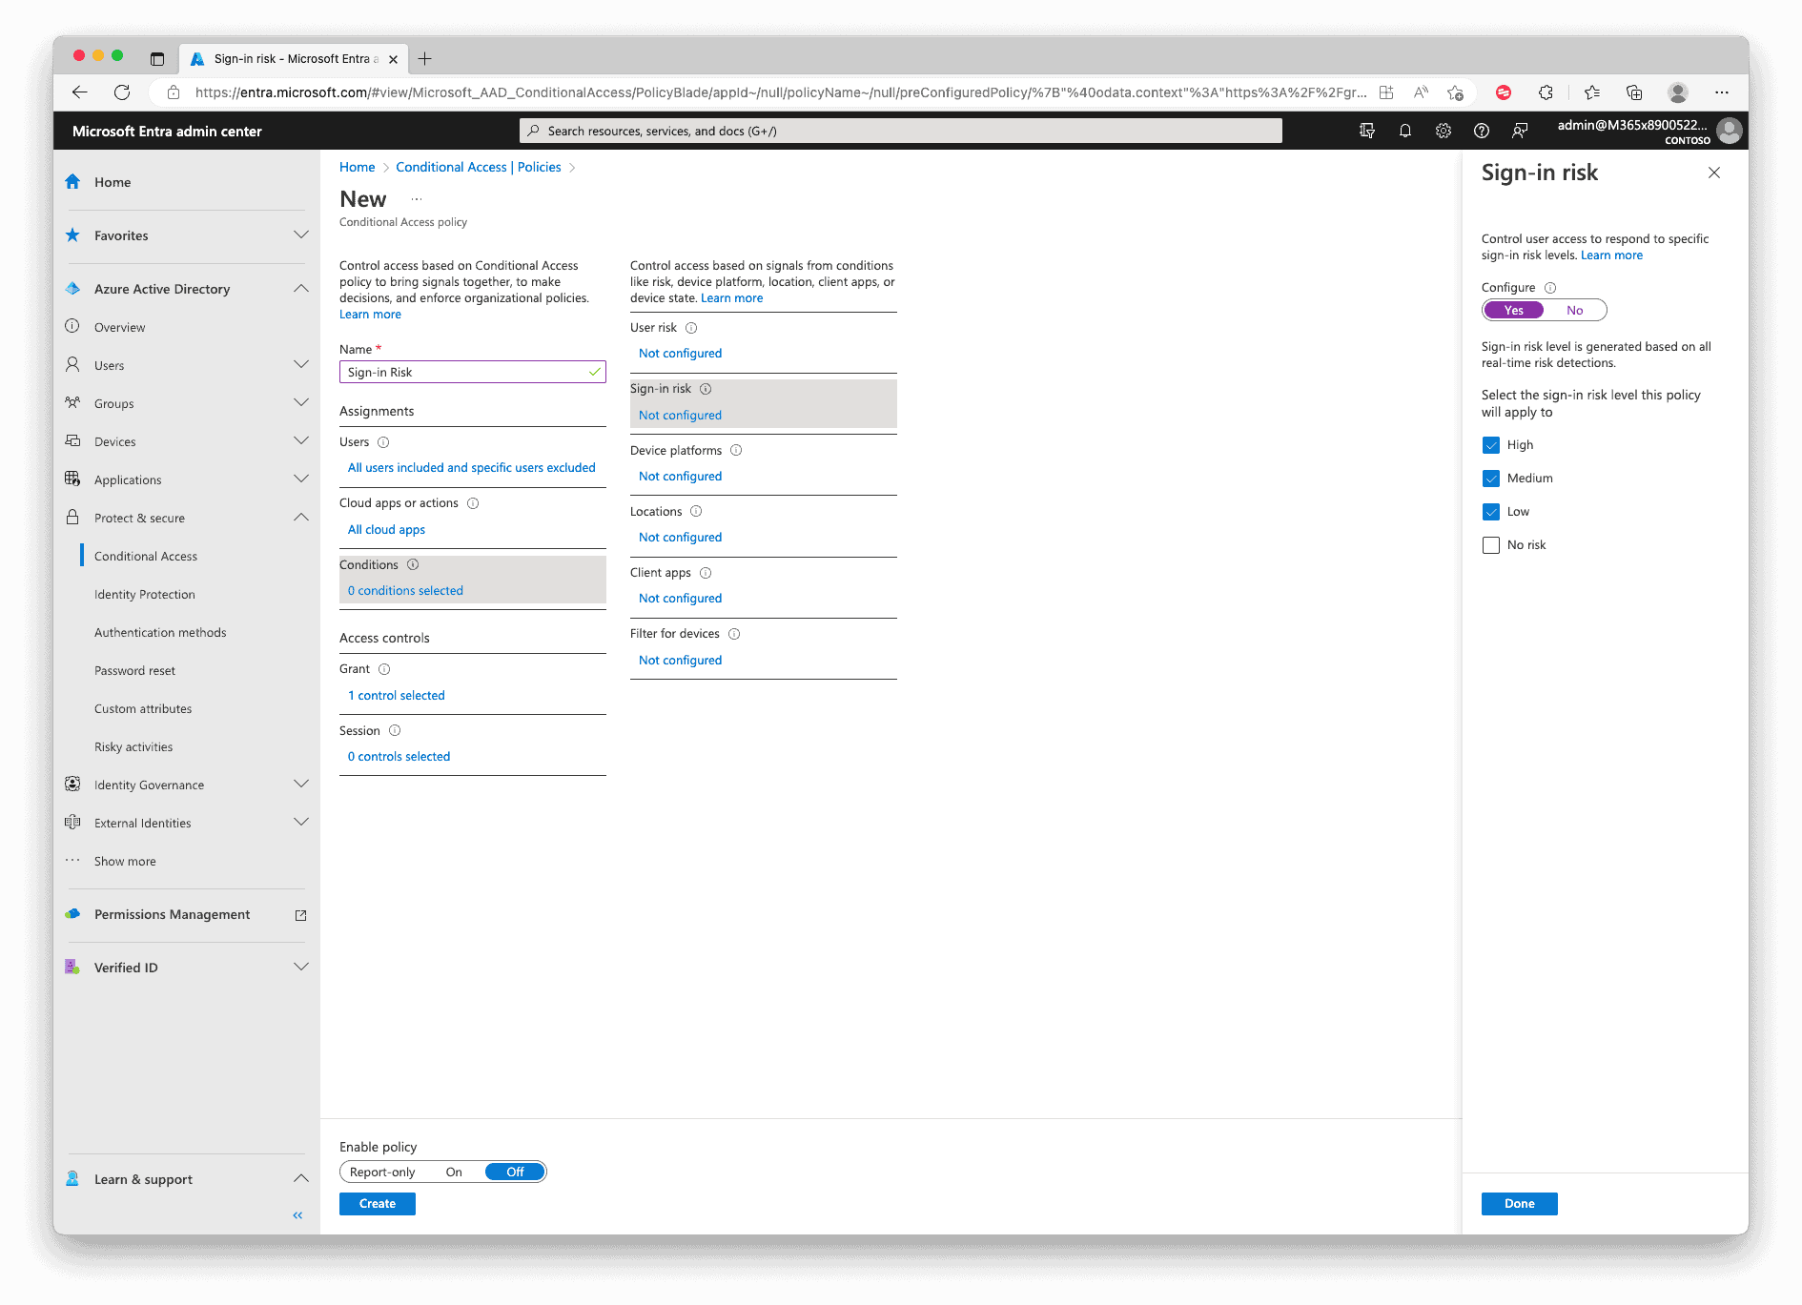Expand the Users section in sidebar
This screenshot has height=1305, width=1802.
[x=300, y=365]
